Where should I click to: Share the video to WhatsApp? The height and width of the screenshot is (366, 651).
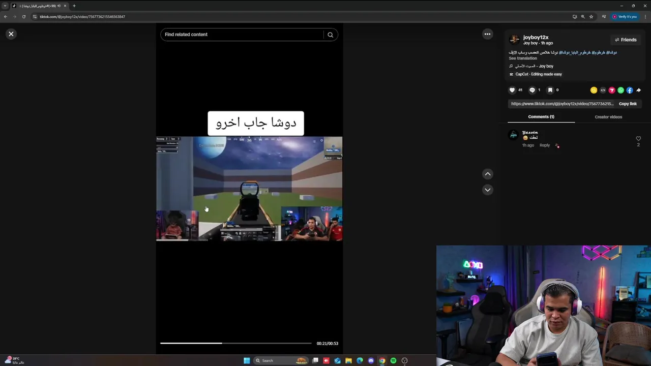tap(620, 90)
